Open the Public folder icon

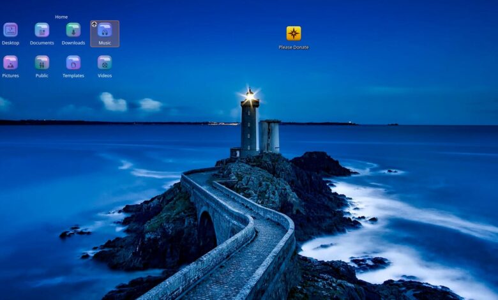[x=42, y=63]
